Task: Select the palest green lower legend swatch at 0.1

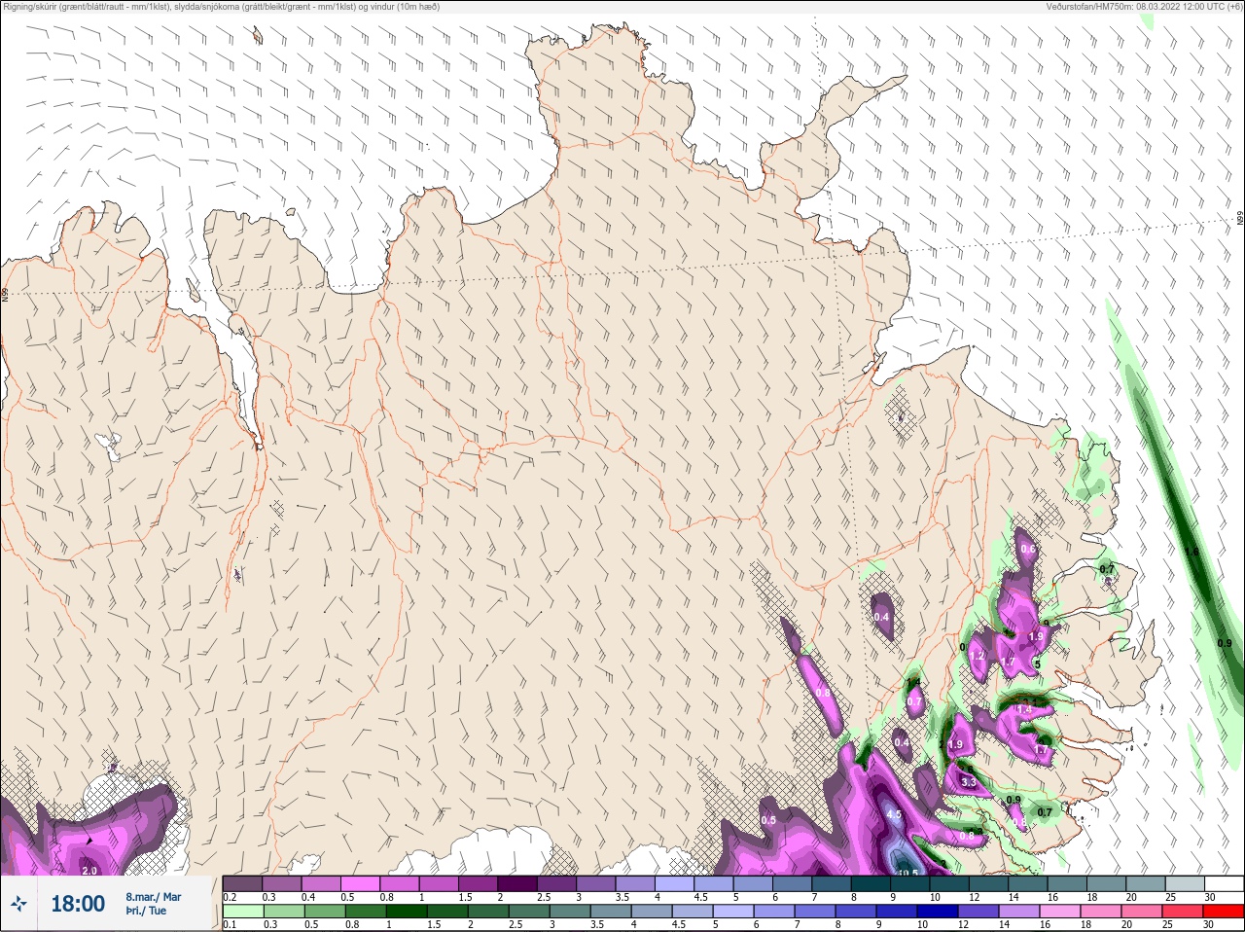Action: click(x=242, y=912)
